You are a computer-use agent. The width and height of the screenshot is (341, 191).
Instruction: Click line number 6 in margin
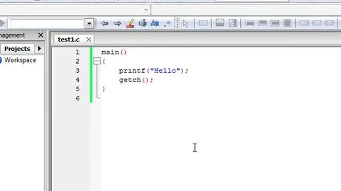point(78,98)
